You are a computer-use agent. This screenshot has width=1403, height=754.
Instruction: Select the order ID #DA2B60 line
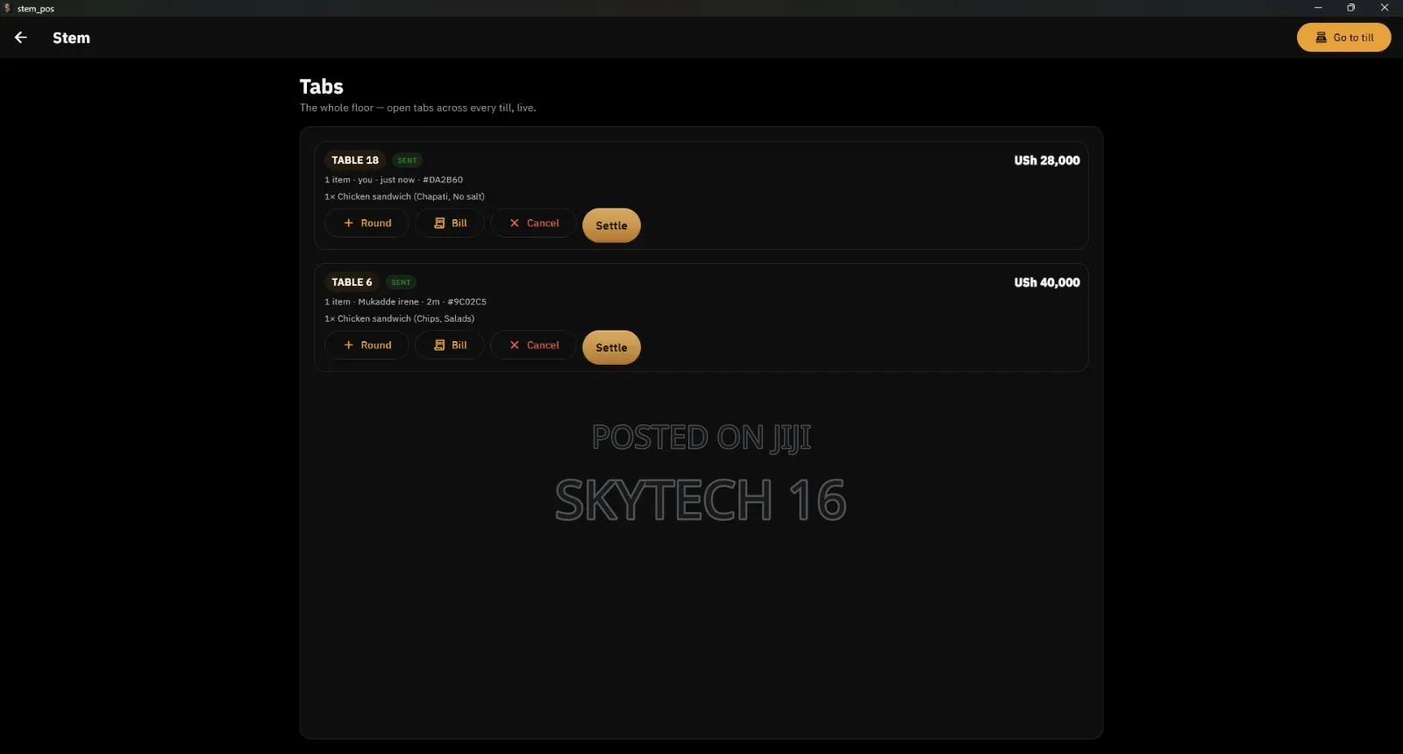pyautogui.click(x=394, y=180)
